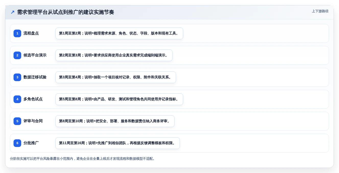Click the 第8周至第10周 description box
Screen dimensions: 339x173
tap(115, 121)
